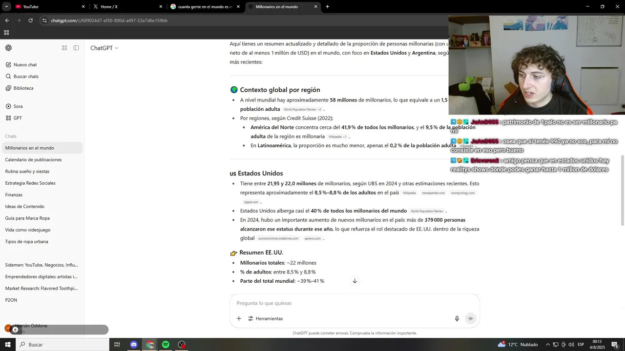Click the plus attach icon in composer
The height and width of the screenshot is (351, 625).
click(x=239, y=318)
